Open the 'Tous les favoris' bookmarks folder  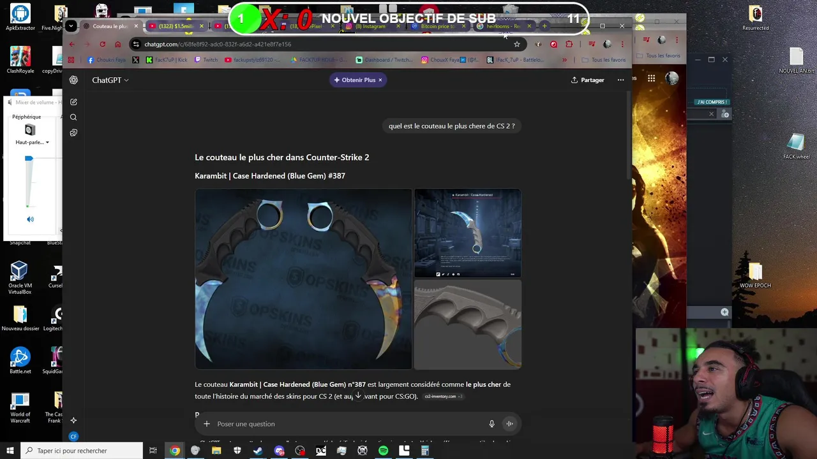tap(604, 60)
